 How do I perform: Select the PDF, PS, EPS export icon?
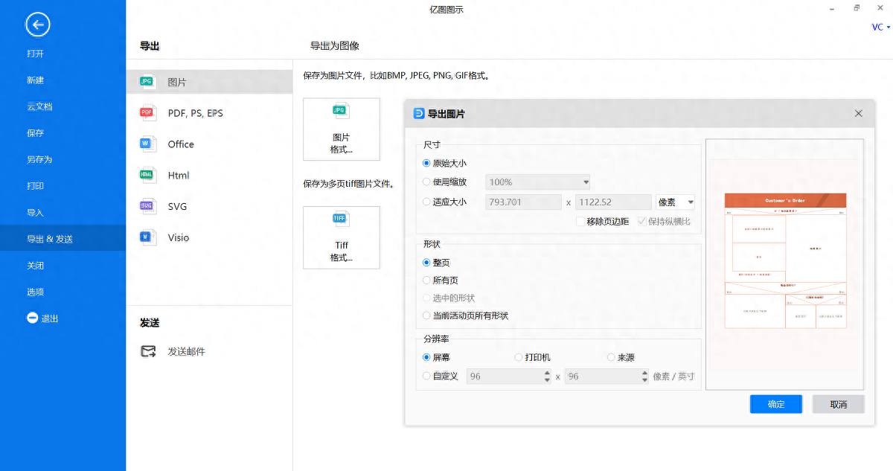pyautogui.click(x=147, y=113)
